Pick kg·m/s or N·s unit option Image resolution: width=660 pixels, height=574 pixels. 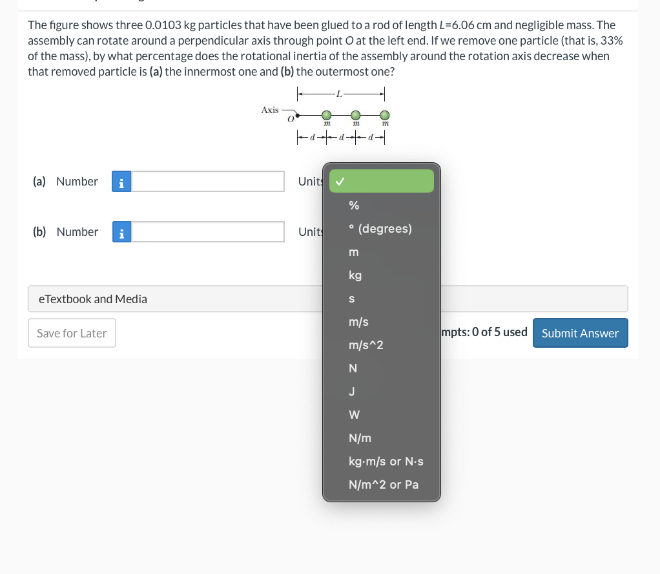pos(386,461)
